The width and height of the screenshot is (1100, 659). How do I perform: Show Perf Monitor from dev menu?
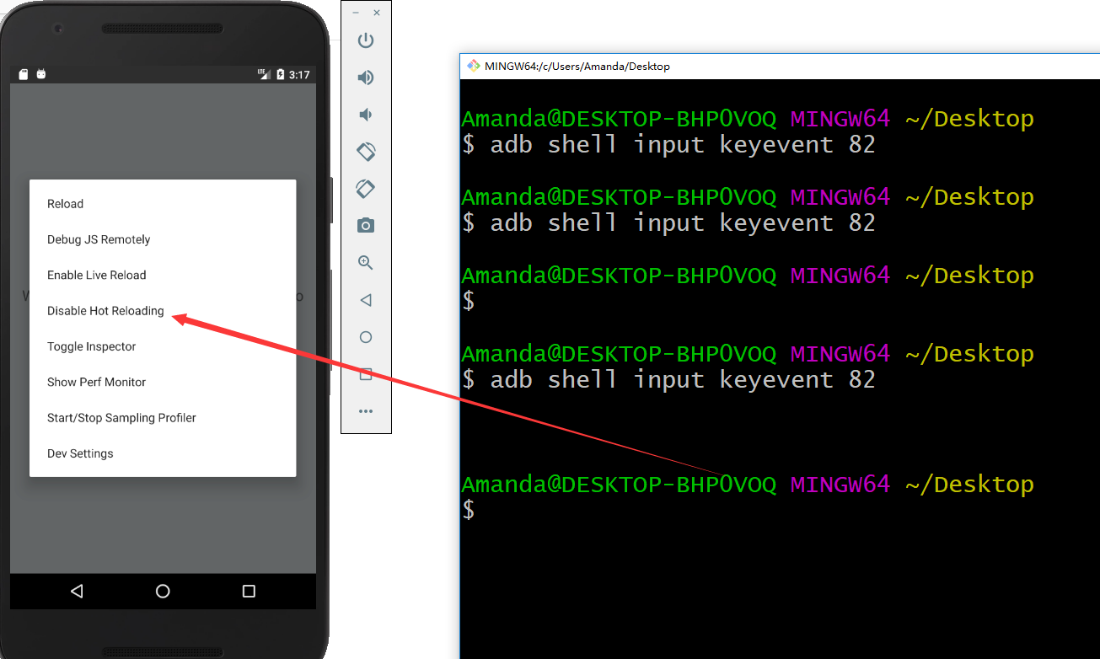pyautogui.click(x=96, y=382)
